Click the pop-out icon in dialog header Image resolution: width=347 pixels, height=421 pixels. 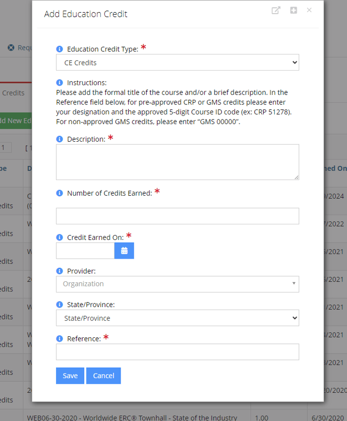[276, 11]
